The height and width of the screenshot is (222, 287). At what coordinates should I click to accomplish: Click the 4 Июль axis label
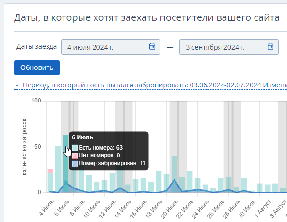coord(47,207)
